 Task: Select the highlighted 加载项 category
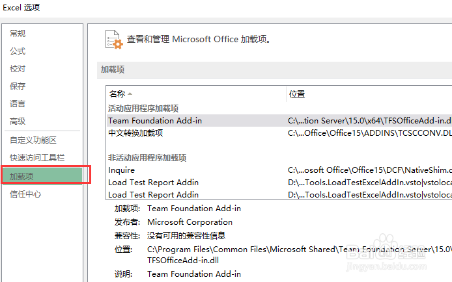pyautogui.click(x=42, y=176)
